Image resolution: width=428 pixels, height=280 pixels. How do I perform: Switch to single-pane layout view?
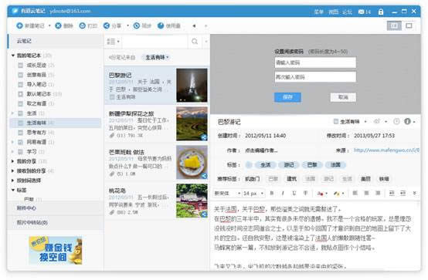[x=409, y=25]
